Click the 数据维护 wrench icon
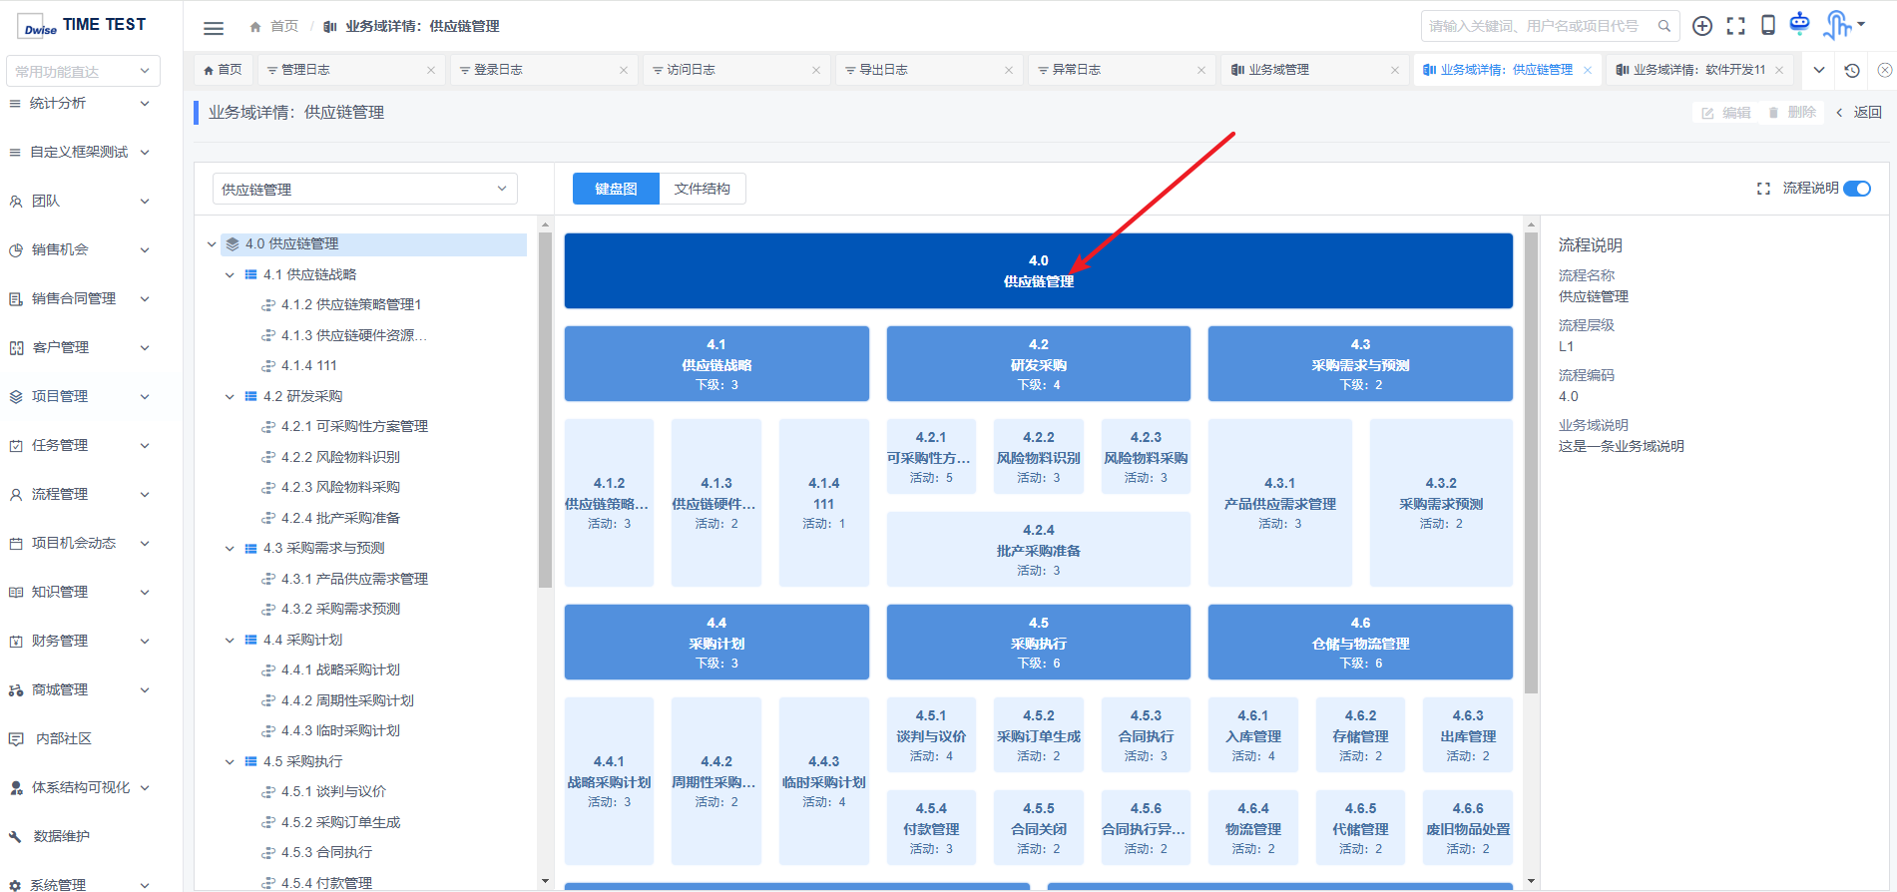Image resolution: width=1897 pixels, height=892 pixels. [16, 836]
